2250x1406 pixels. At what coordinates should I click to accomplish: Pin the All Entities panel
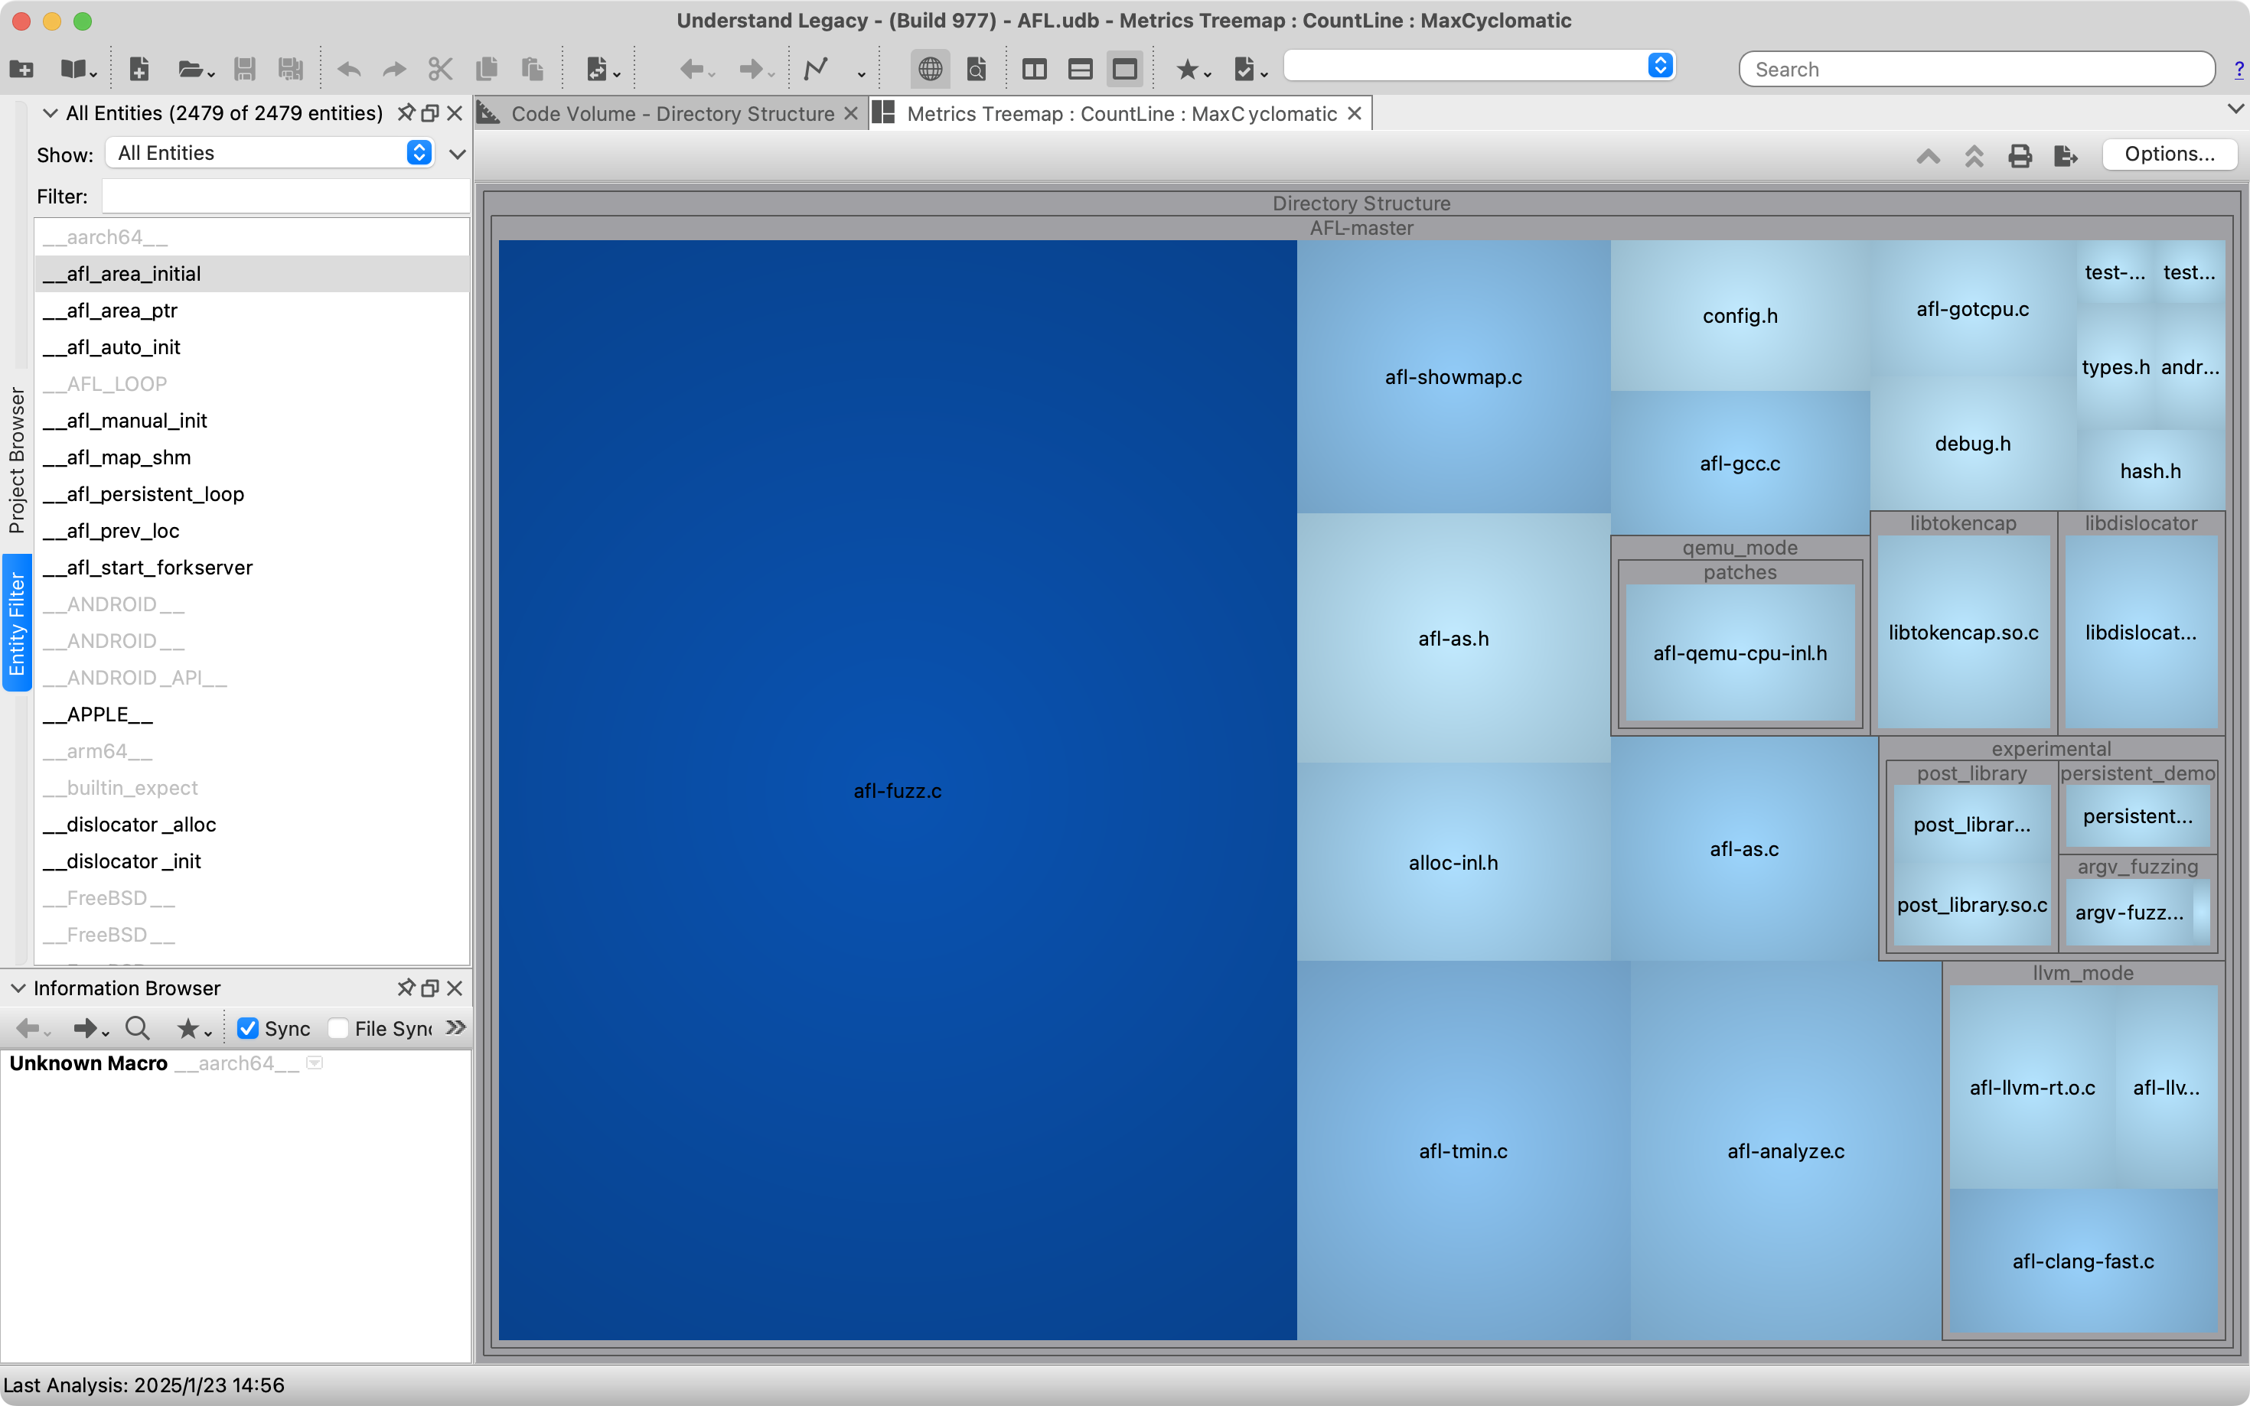405,112
